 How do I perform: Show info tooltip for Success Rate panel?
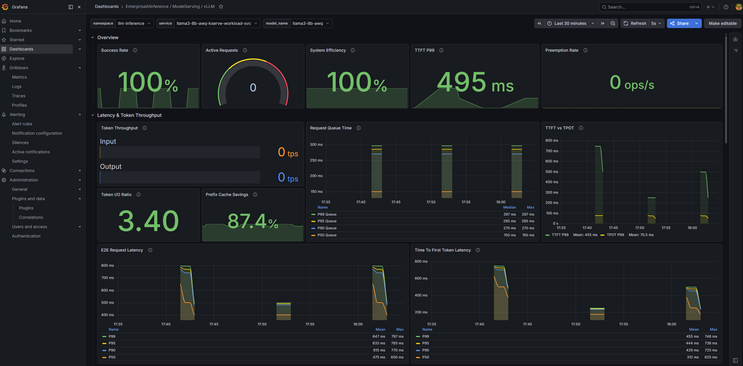pos(135,50)
